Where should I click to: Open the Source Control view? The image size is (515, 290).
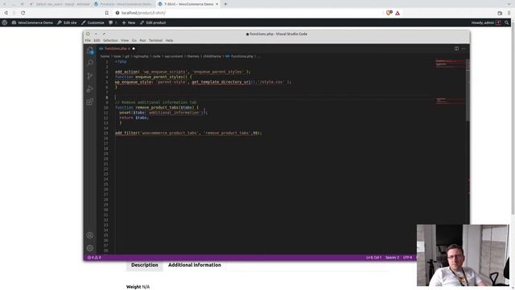tap(90, 76)
